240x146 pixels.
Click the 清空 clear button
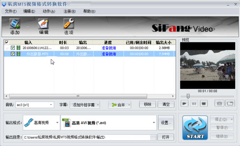166,104
